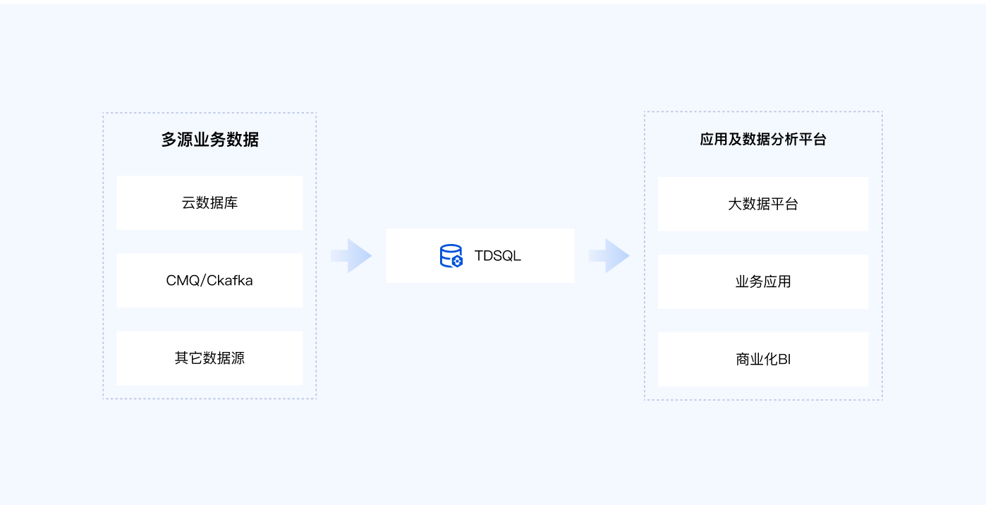Click the 多源业务数据 panel heading

209,140
